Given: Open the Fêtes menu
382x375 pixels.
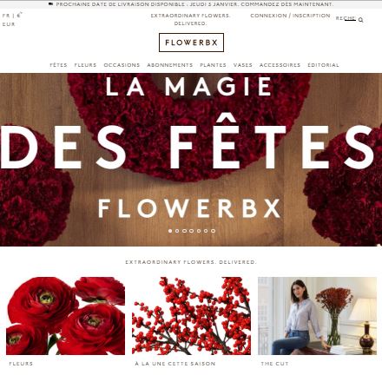Looking at the screenshot, I should click(x=58, y=65).
